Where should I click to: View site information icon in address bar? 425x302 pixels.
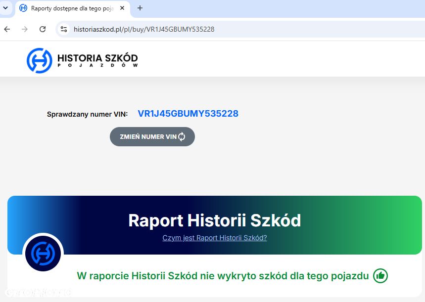pos(64,29)
